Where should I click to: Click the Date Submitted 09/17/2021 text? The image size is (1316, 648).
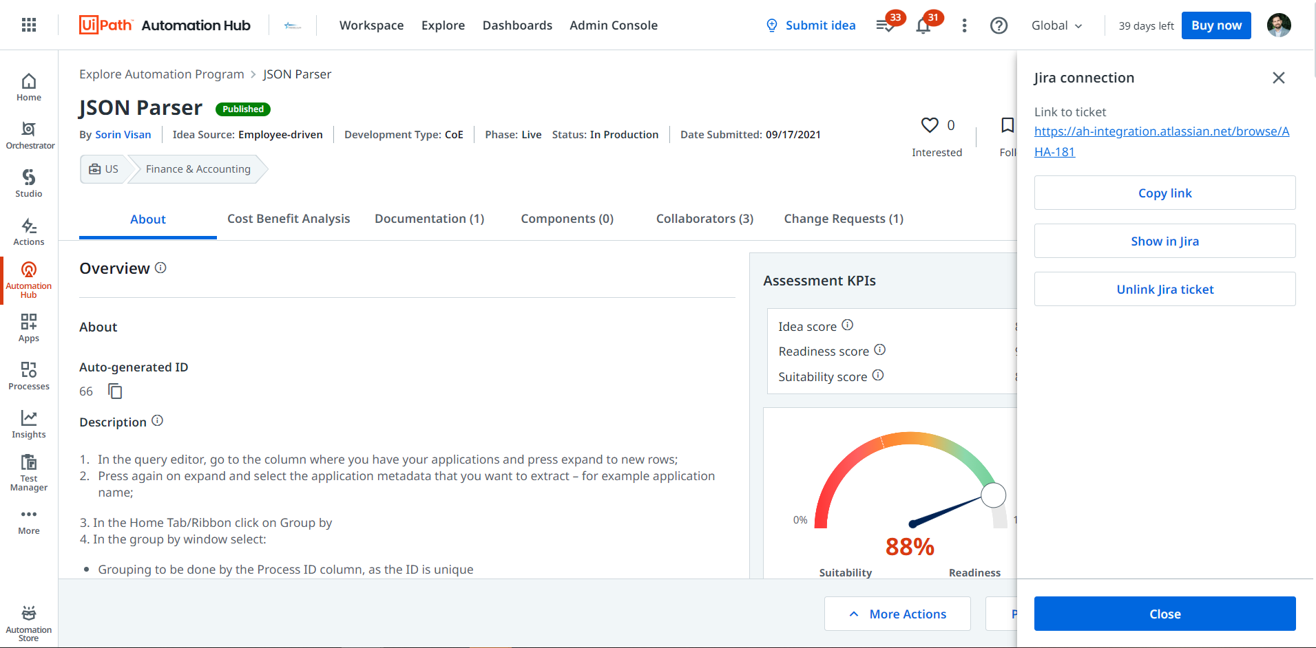(751, 135)
